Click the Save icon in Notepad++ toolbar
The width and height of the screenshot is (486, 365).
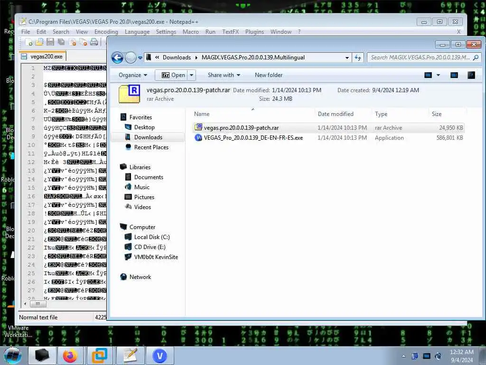50,42
